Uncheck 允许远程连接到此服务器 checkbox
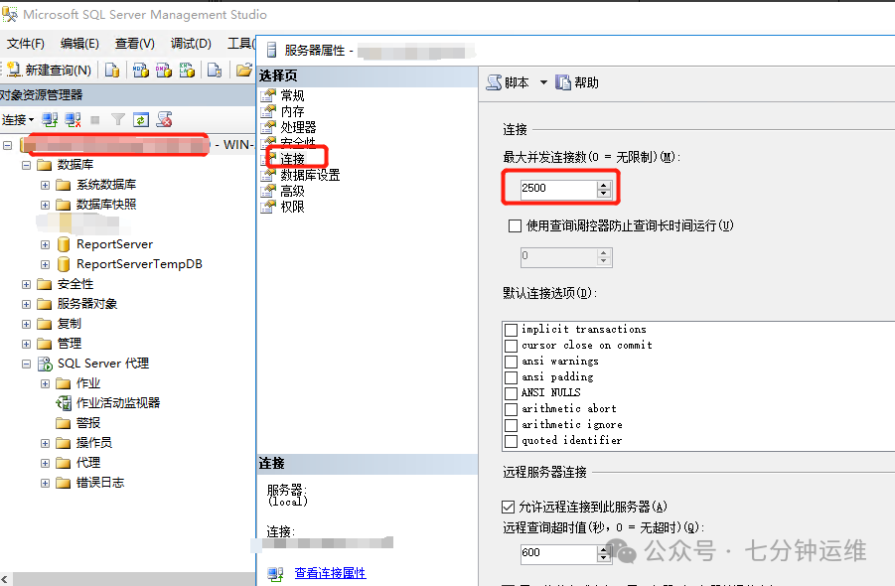 pyautogui.click(x=508, y=507)
